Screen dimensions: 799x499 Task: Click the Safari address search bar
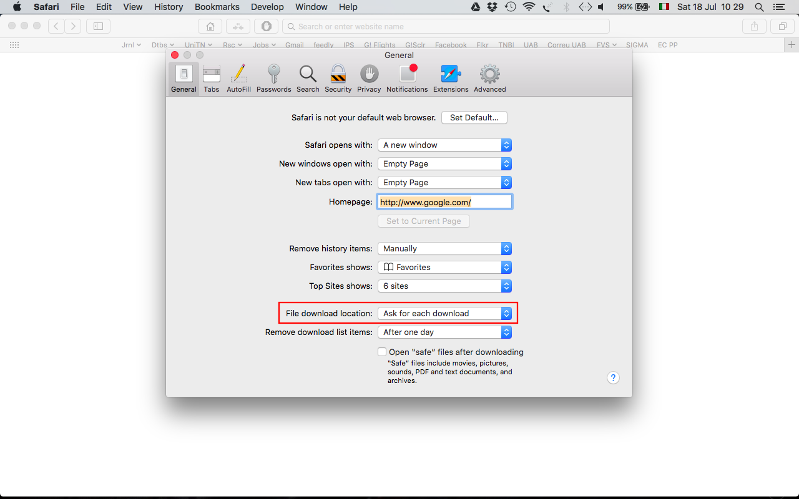point(446,26)
